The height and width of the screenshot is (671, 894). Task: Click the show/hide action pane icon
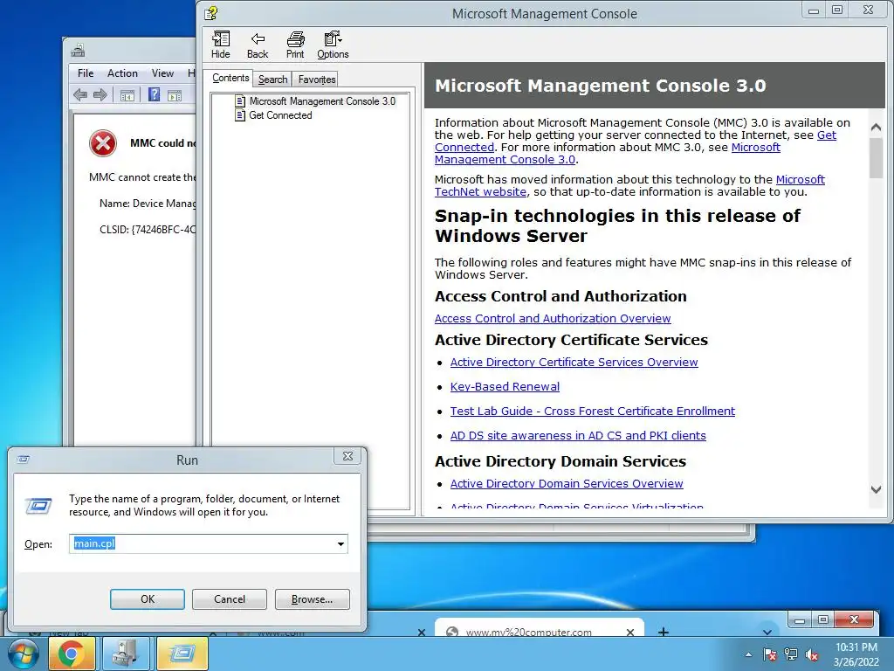click(x=175, y=95)
